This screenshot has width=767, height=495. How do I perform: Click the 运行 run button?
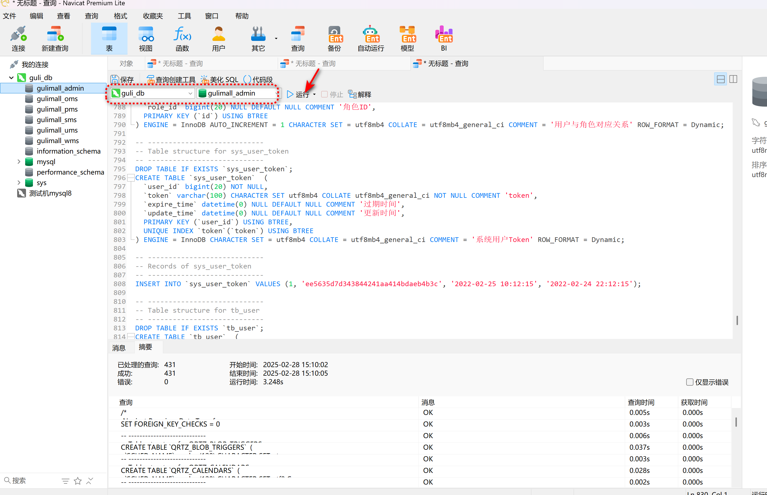pyautogui.click(x=298, y=94)
